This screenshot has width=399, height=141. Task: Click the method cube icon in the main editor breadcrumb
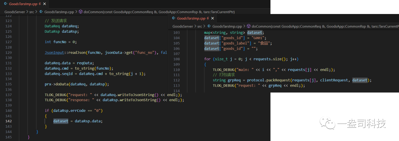click(81, 12)
